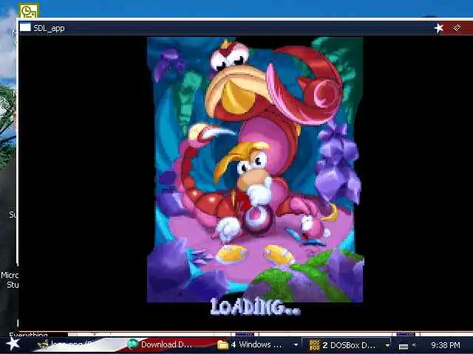Expand the DOSBox group dropdown arrow
Image resolution: width=473 pixels, height=354 pixels.
tap(387, 345)
